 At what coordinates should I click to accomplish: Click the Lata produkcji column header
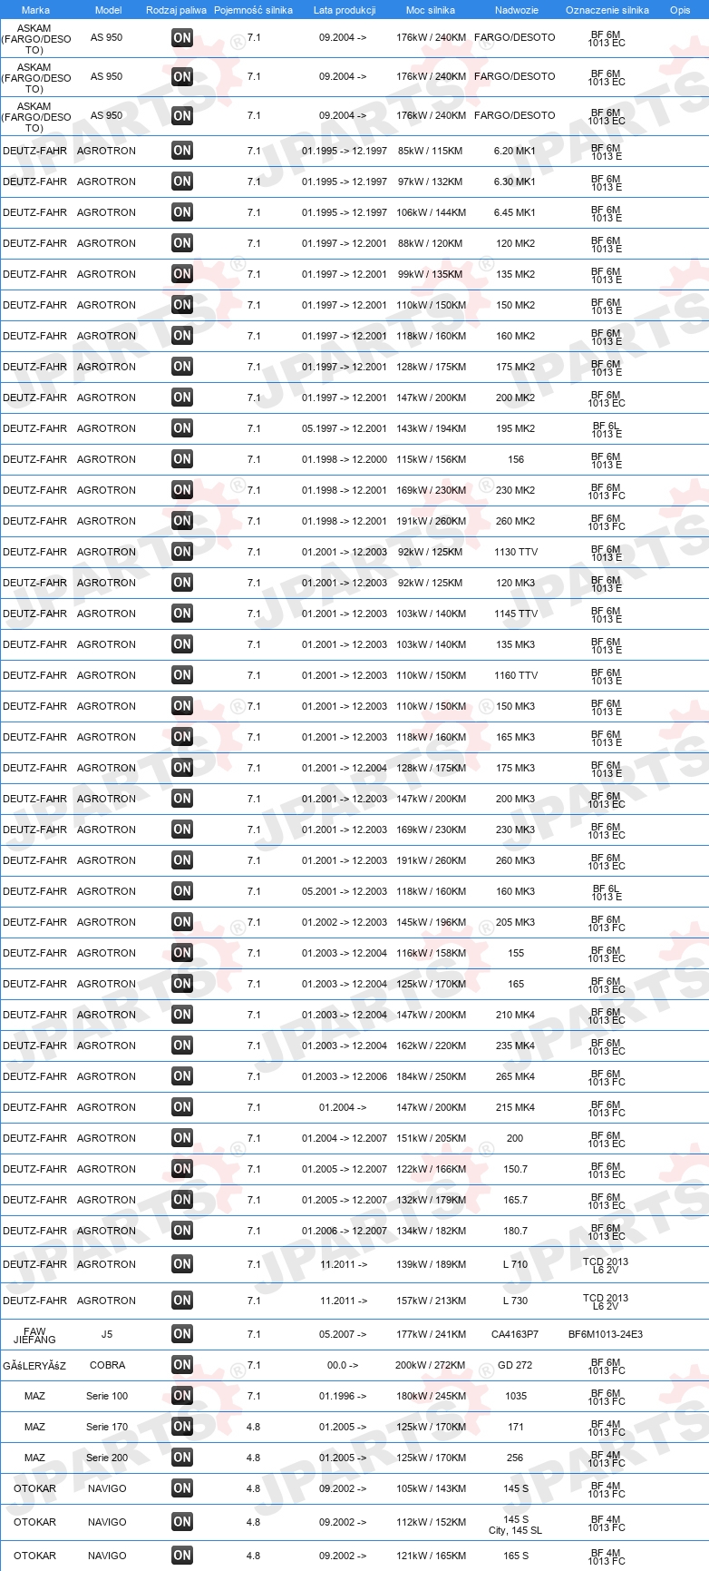[345, 10]
